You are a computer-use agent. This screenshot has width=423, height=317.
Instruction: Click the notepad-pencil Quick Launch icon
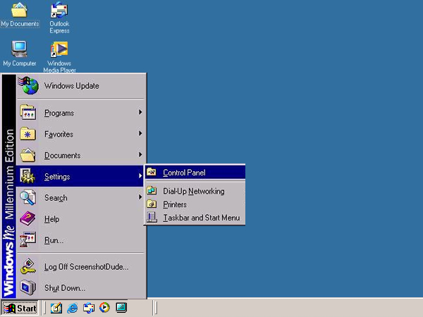[56, 308]
